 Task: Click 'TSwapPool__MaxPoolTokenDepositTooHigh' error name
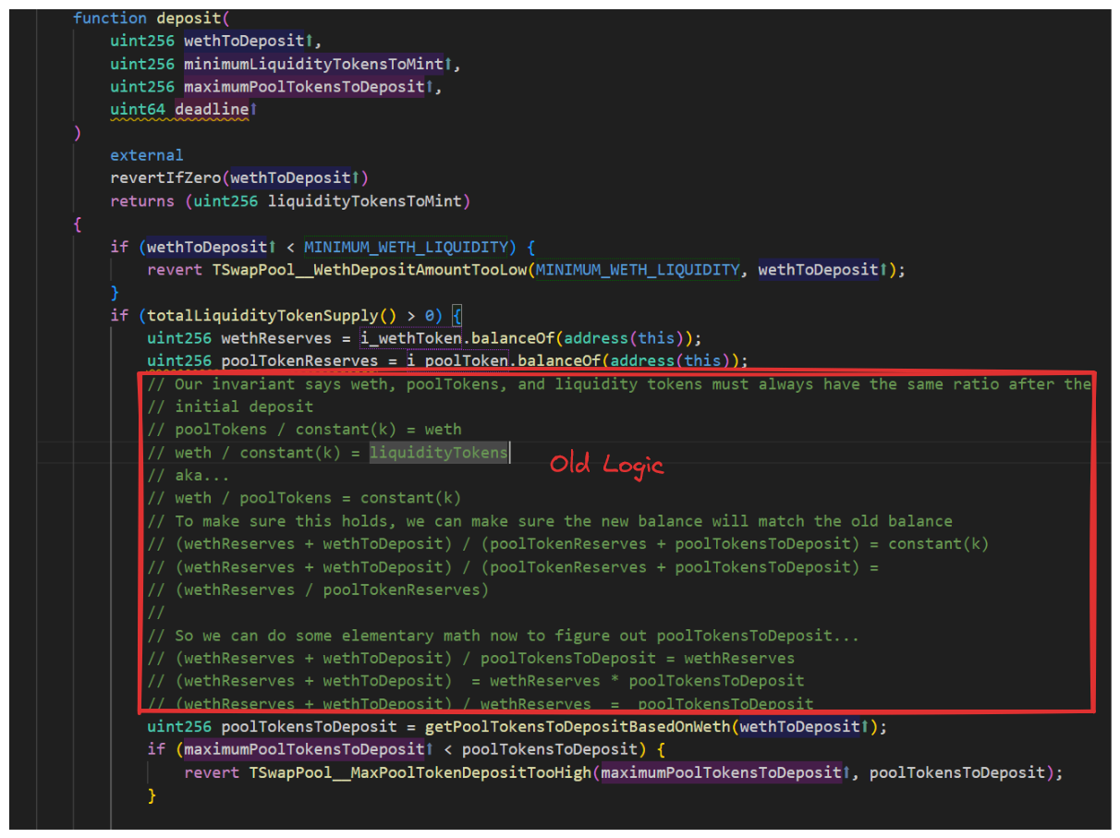click(x=420, y=772)
